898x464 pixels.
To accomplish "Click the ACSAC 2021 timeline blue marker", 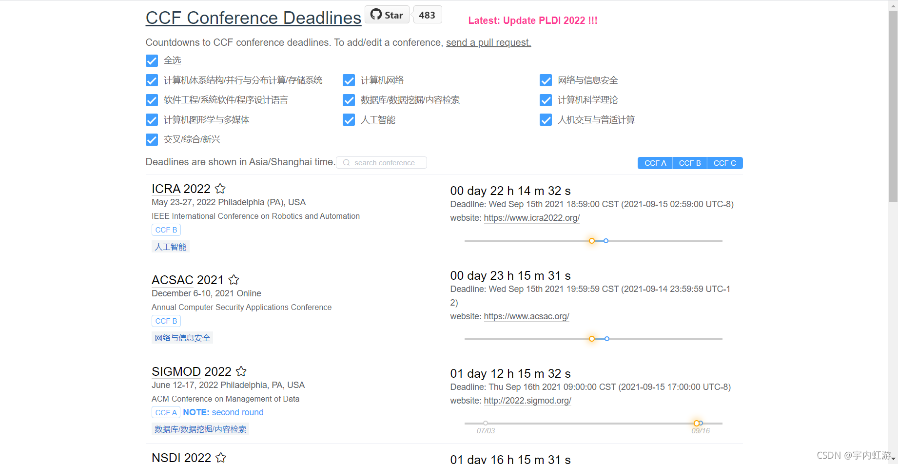I will pyautogui.click(x=607, y=339).
